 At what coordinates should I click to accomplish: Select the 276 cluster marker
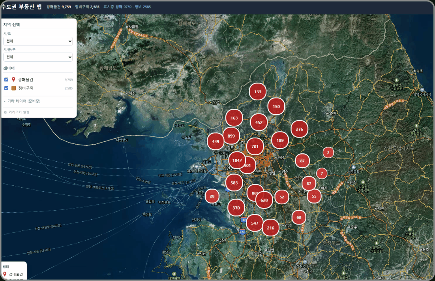click(x=299, y=129)
